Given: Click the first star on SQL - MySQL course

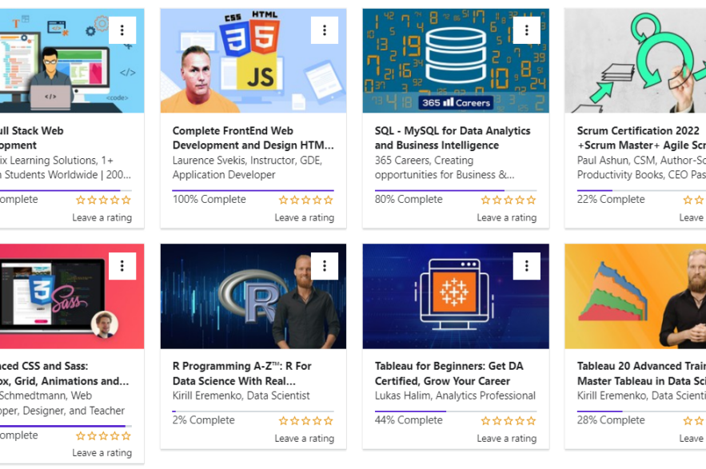Looking at the screenshot, I should [485, 200].
